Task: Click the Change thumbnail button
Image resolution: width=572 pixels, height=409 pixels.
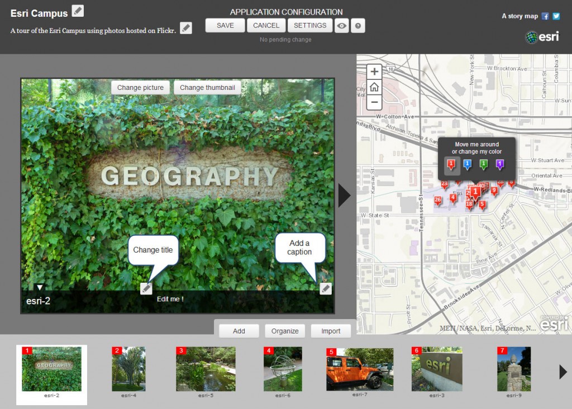Action: [207, 88]
